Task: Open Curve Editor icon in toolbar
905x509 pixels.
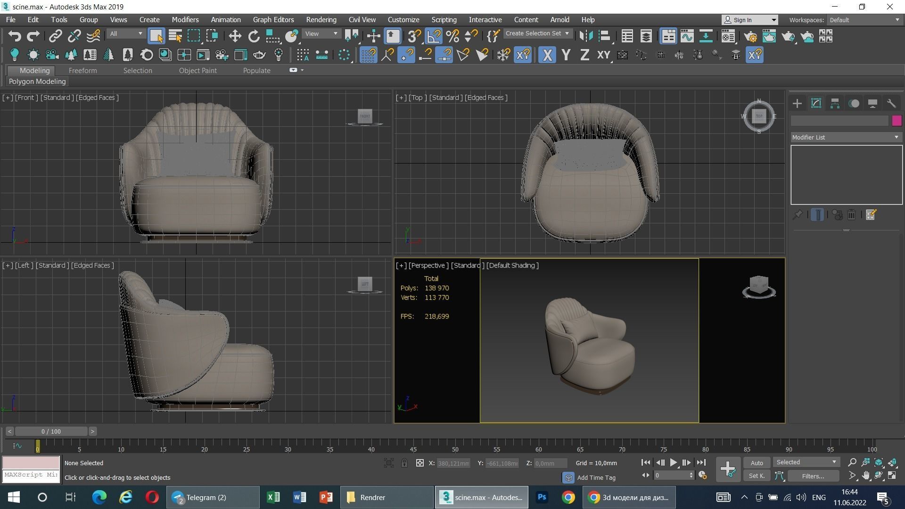Action: pos(687,36)
